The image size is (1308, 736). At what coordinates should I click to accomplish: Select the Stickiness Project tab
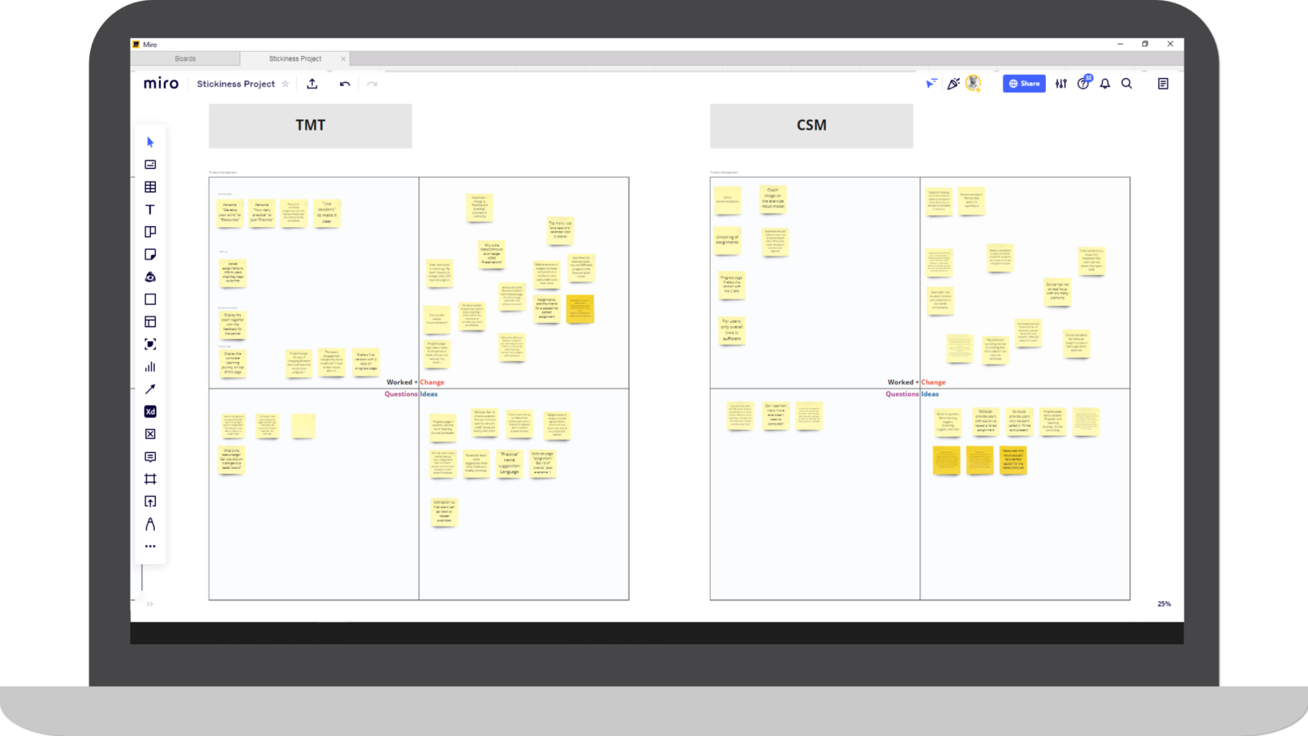pyautogui.click(x=296, y=58)
